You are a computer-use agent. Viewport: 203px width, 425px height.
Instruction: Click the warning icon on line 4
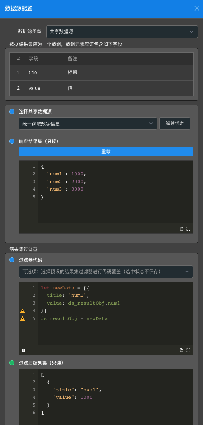pyautogui.click(x=22, y=311)
